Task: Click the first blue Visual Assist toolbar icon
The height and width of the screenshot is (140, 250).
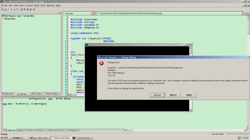Action: (22, 9)
